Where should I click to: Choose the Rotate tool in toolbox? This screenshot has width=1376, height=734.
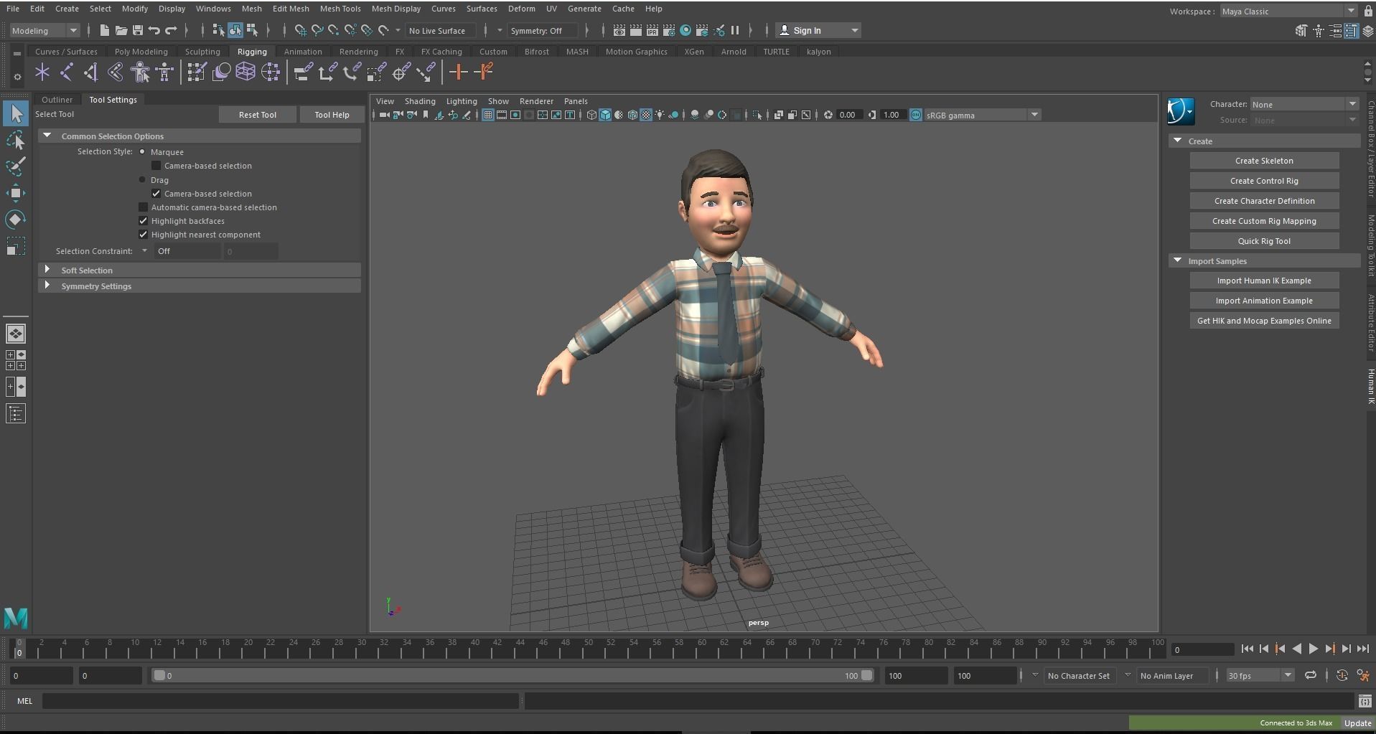16,220
